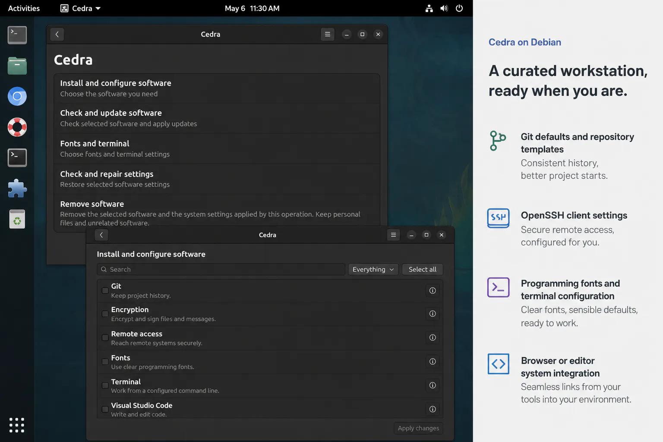Select Check and repair settings
This screenshot has width=663, height=442.
[217, 179]
